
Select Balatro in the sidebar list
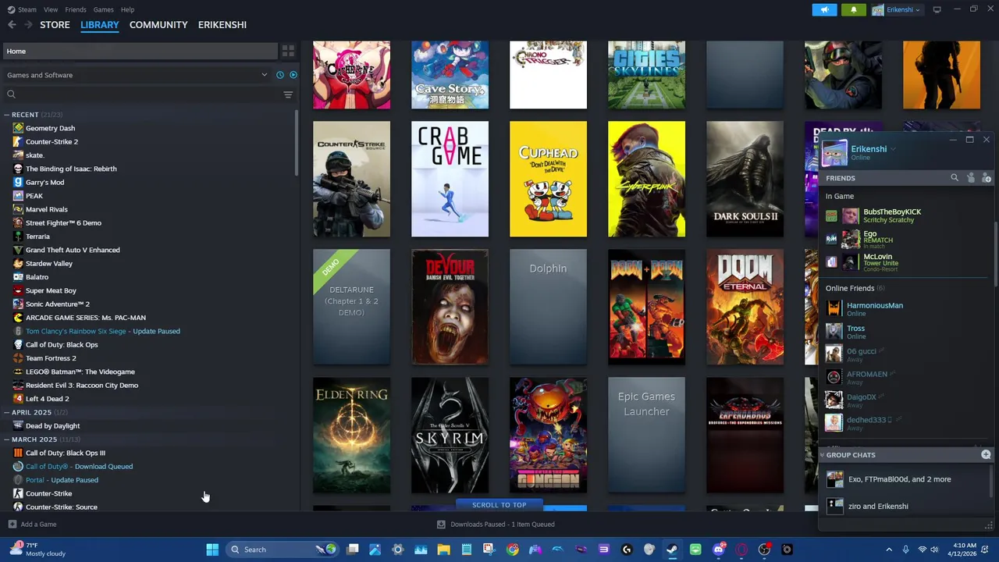37,277
